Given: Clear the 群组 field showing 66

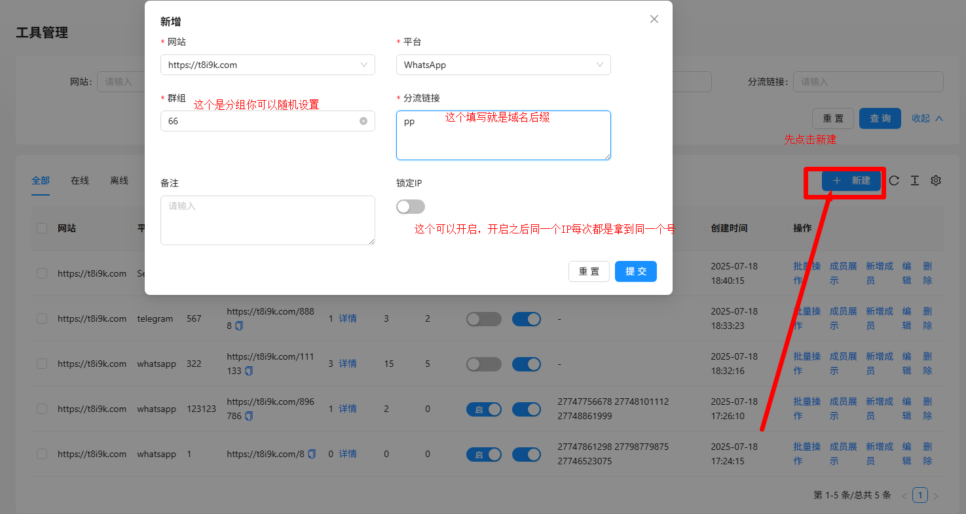Looking at the screenshot, I should click(x=363, y=121).
